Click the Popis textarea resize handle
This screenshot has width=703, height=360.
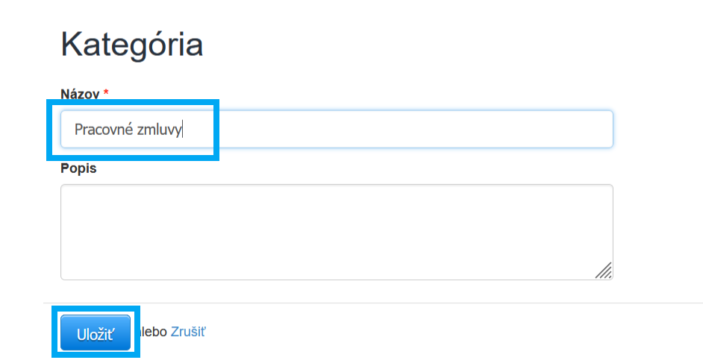tap(604, 271)
